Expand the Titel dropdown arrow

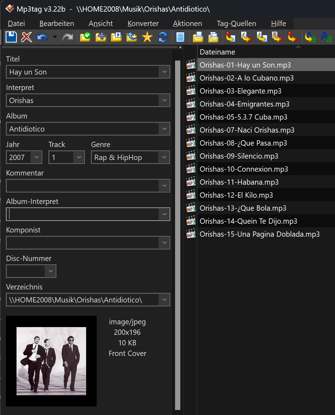[164, 72]
